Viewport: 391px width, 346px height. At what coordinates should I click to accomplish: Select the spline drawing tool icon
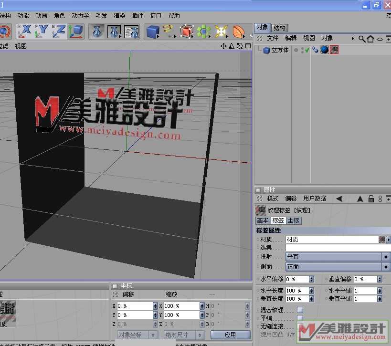tap(169, 31)
